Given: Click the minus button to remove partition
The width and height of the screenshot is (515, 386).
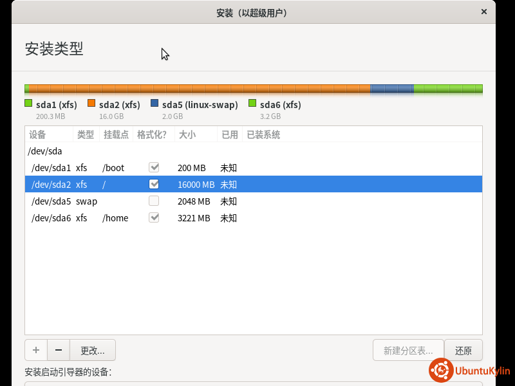Looking at the screenshot, I should 59,350.
